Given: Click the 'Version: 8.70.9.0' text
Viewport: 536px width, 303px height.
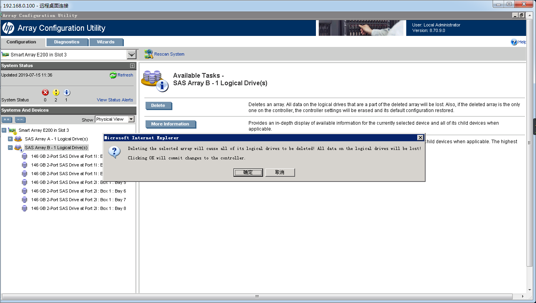Looking at the screenshot, I should (429, 30).
